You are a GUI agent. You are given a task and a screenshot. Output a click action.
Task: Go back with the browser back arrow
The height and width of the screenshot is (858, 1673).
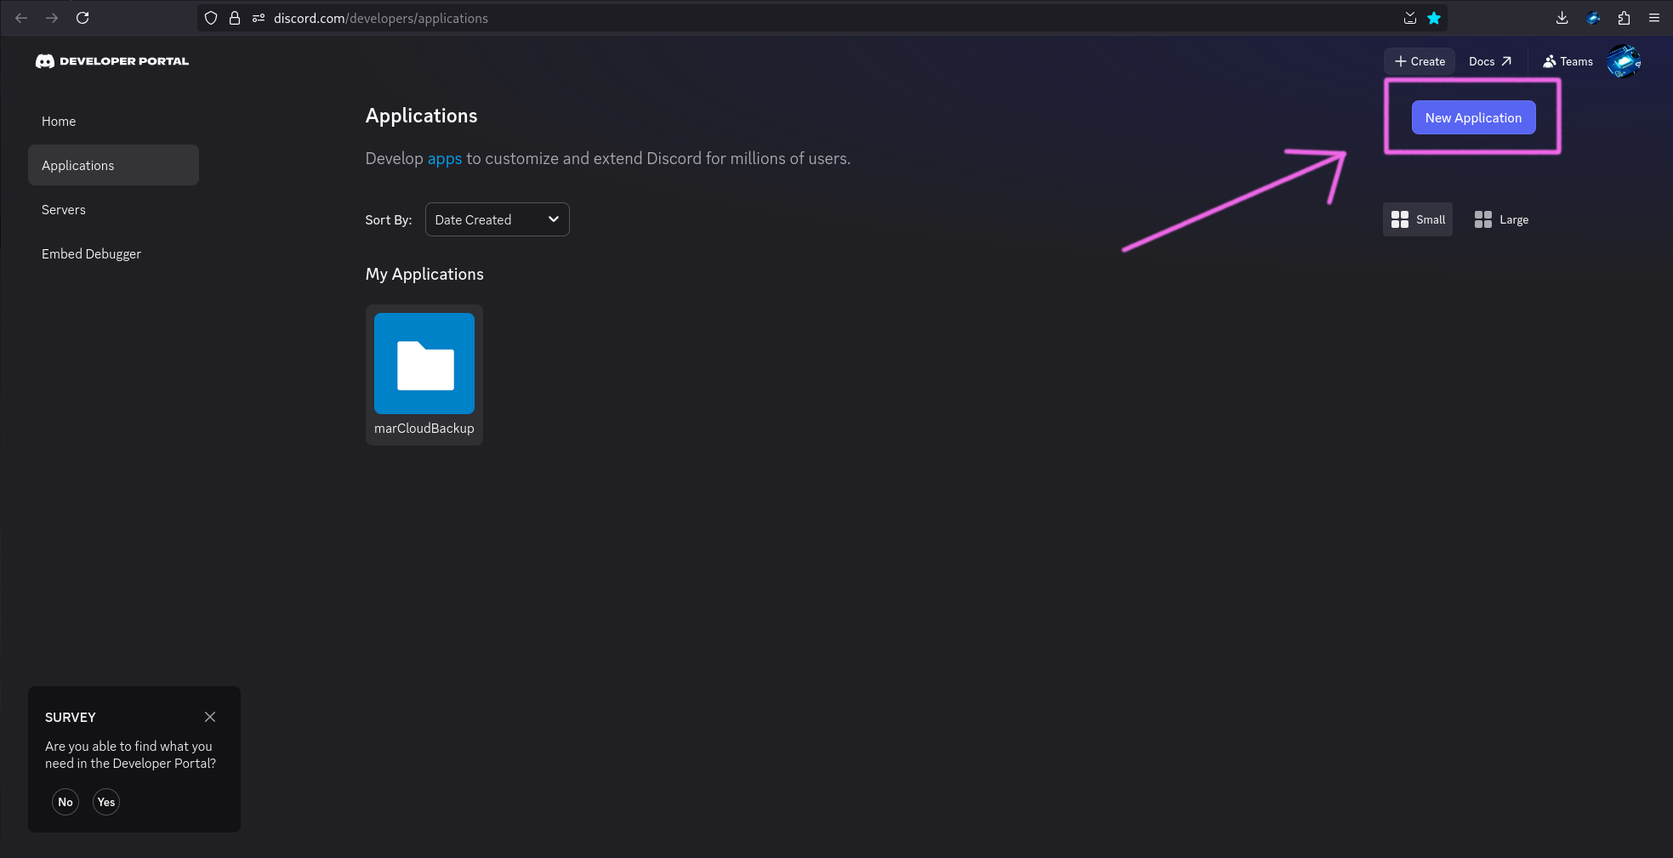click(x=21, y=18)
